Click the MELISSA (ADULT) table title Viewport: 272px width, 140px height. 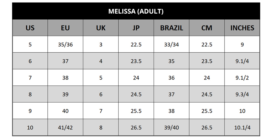pyautogui.click(x=136, y=11)
